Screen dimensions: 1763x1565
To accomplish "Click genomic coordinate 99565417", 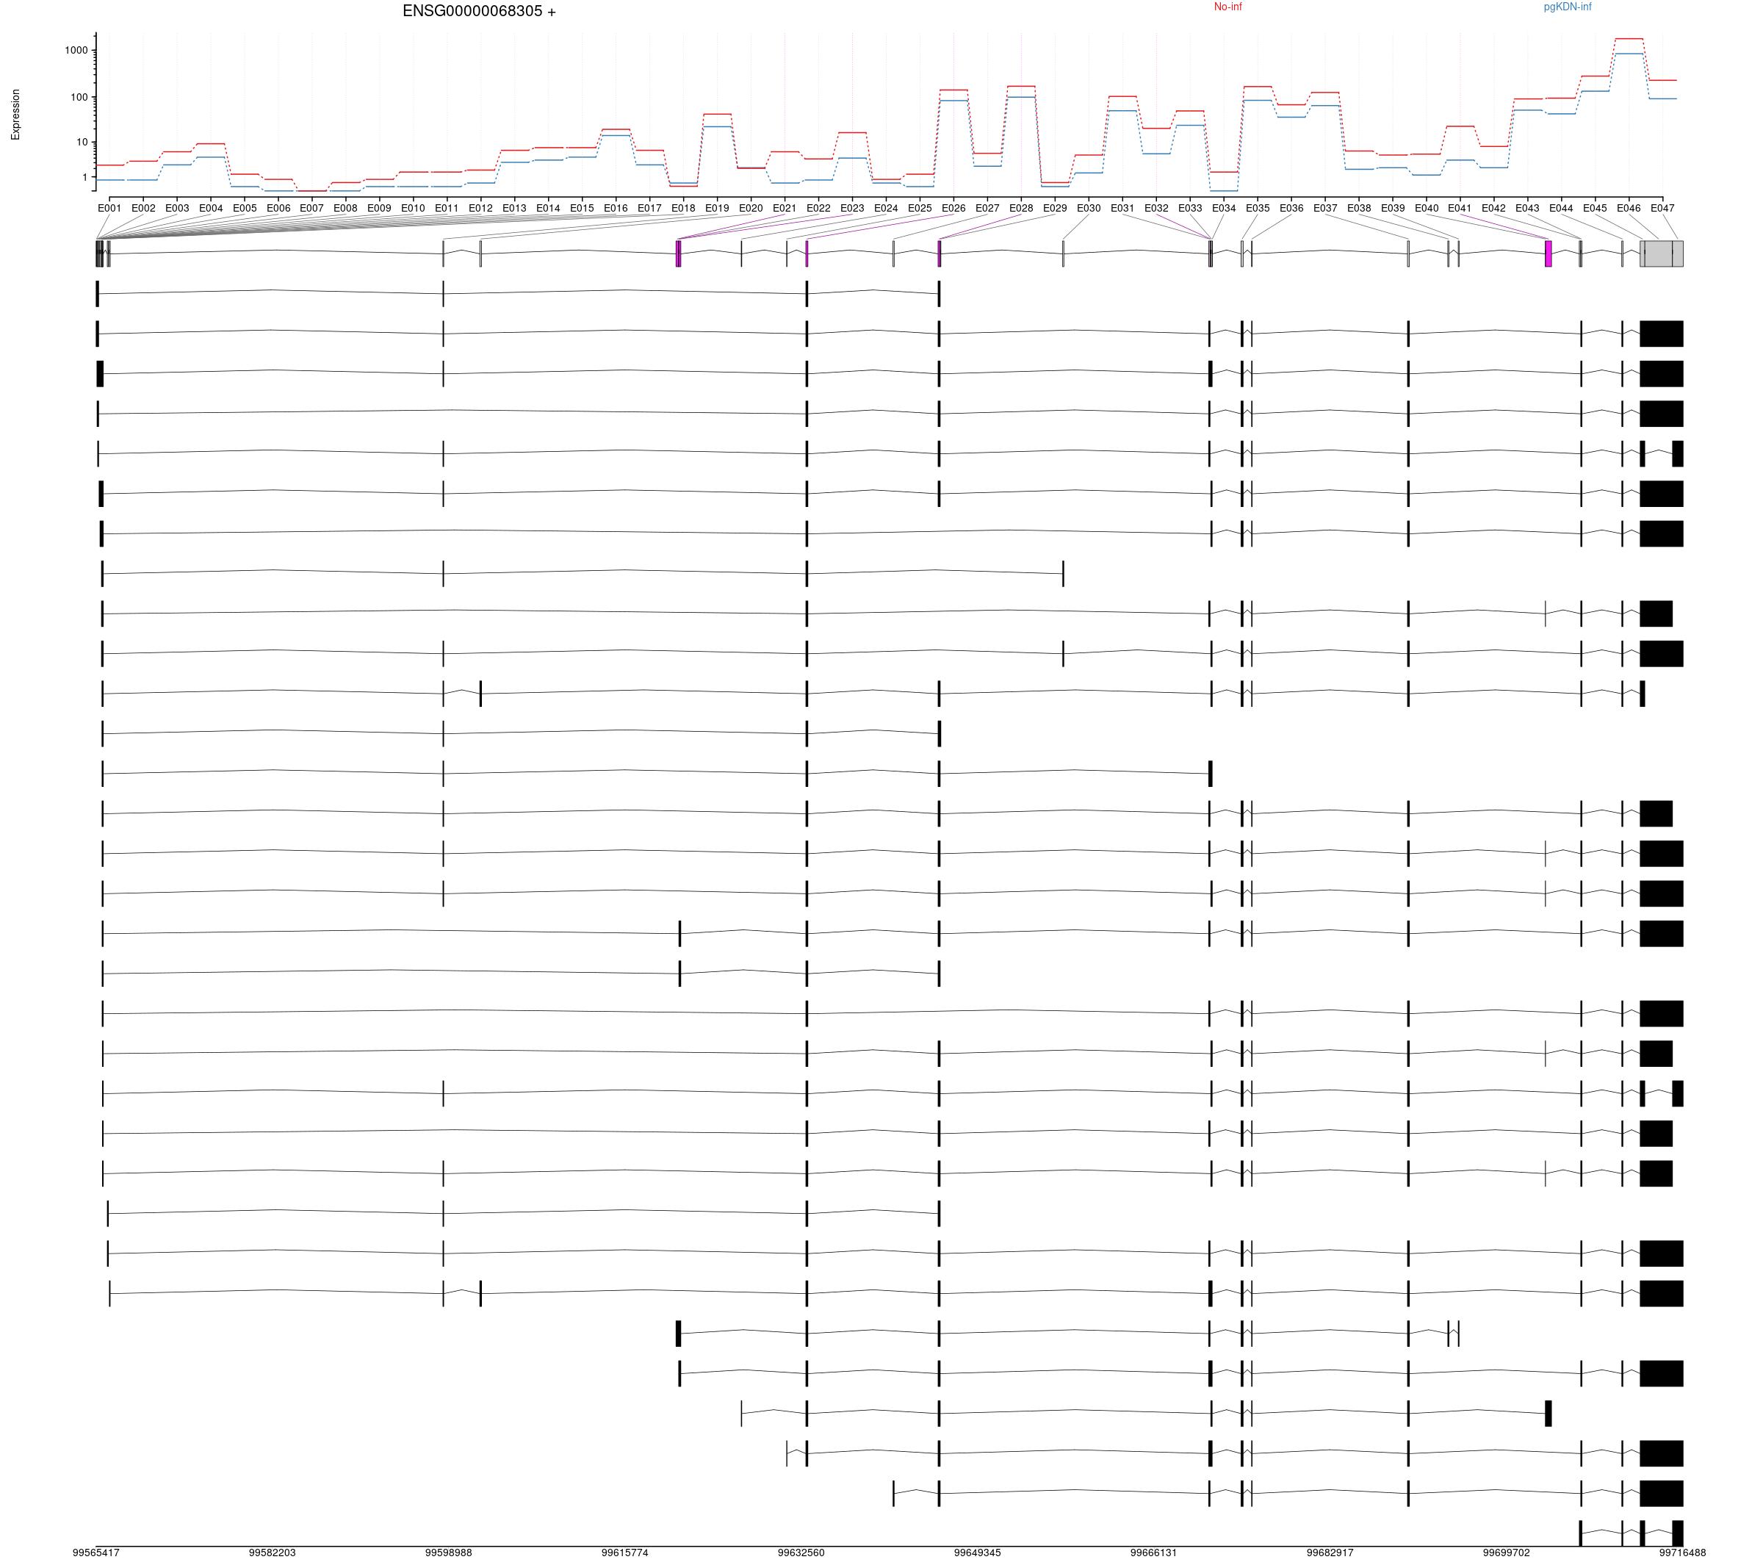I will 95,1553.
